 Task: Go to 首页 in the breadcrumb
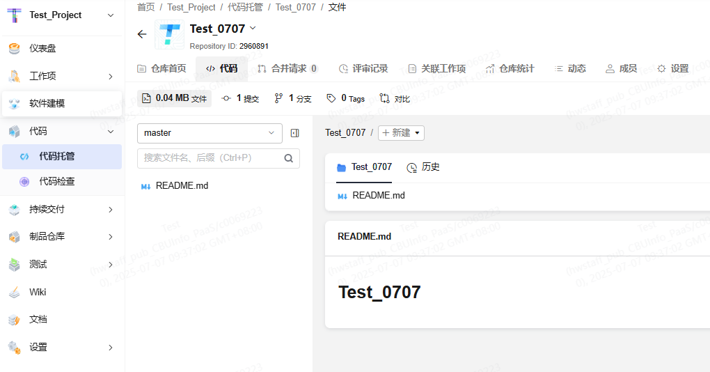pos(145,7)
